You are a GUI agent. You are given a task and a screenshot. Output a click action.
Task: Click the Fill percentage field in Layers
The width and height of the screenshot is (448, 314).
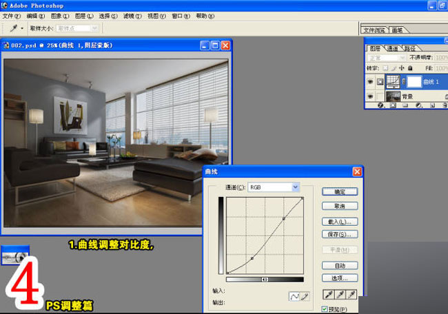click(441, 68)
